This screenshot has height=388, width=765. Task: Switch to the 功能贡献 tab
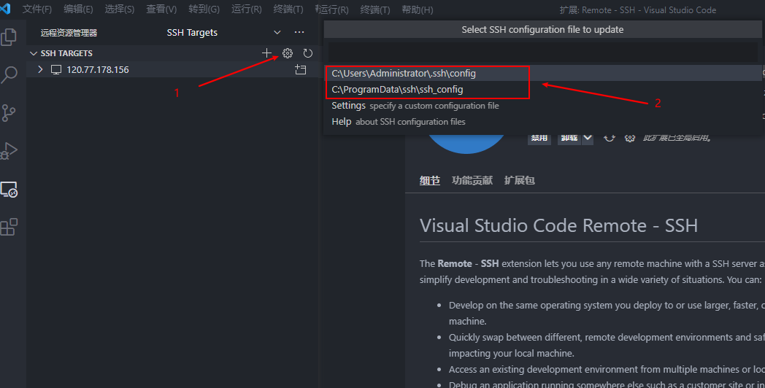(472, 180)
